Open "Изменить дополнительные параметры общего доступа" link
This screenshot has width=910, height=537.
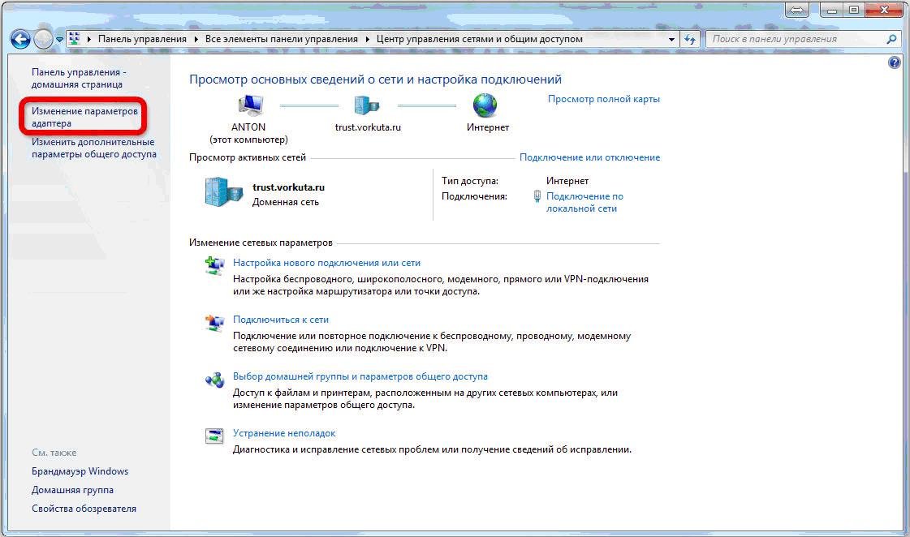tap(94, 148)
